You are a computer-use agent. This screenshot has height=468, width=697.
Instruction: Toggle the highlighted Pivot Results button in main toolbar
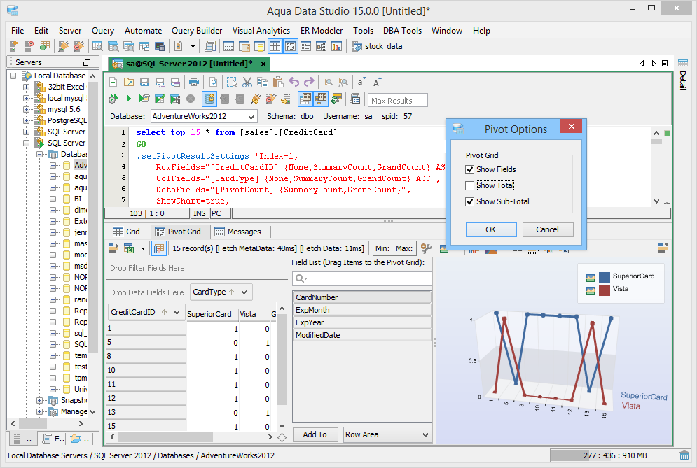coord(290,46)
